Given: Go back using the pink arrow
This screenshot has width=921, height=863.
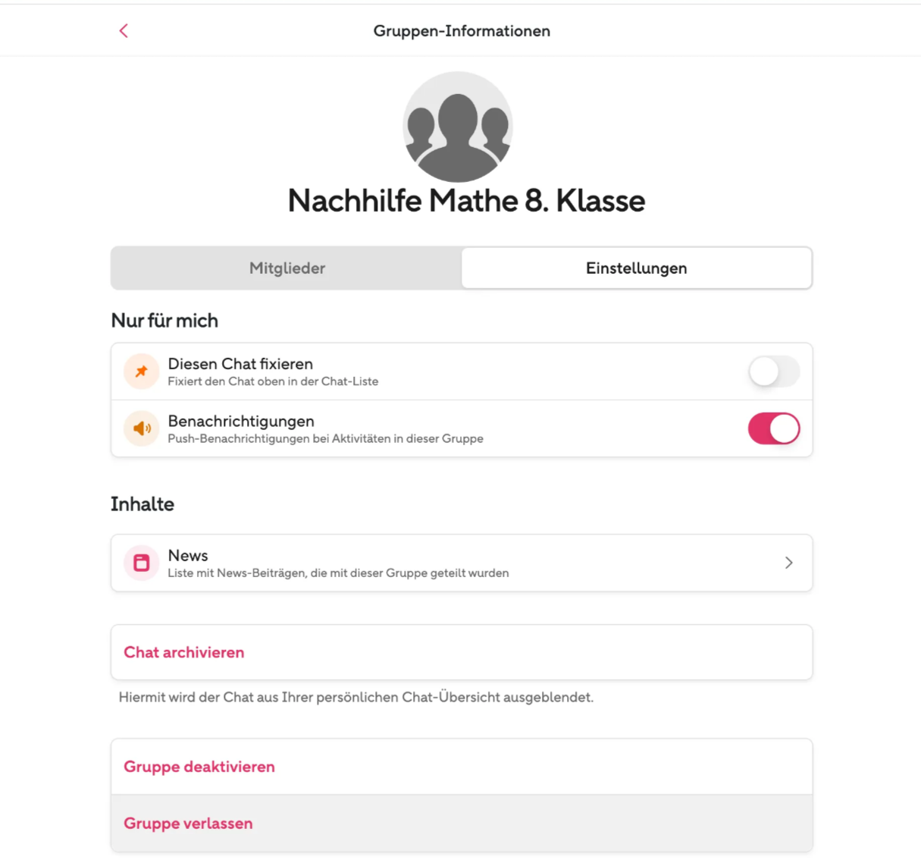Looking at the screenshot, I should [x=124, y=31].
